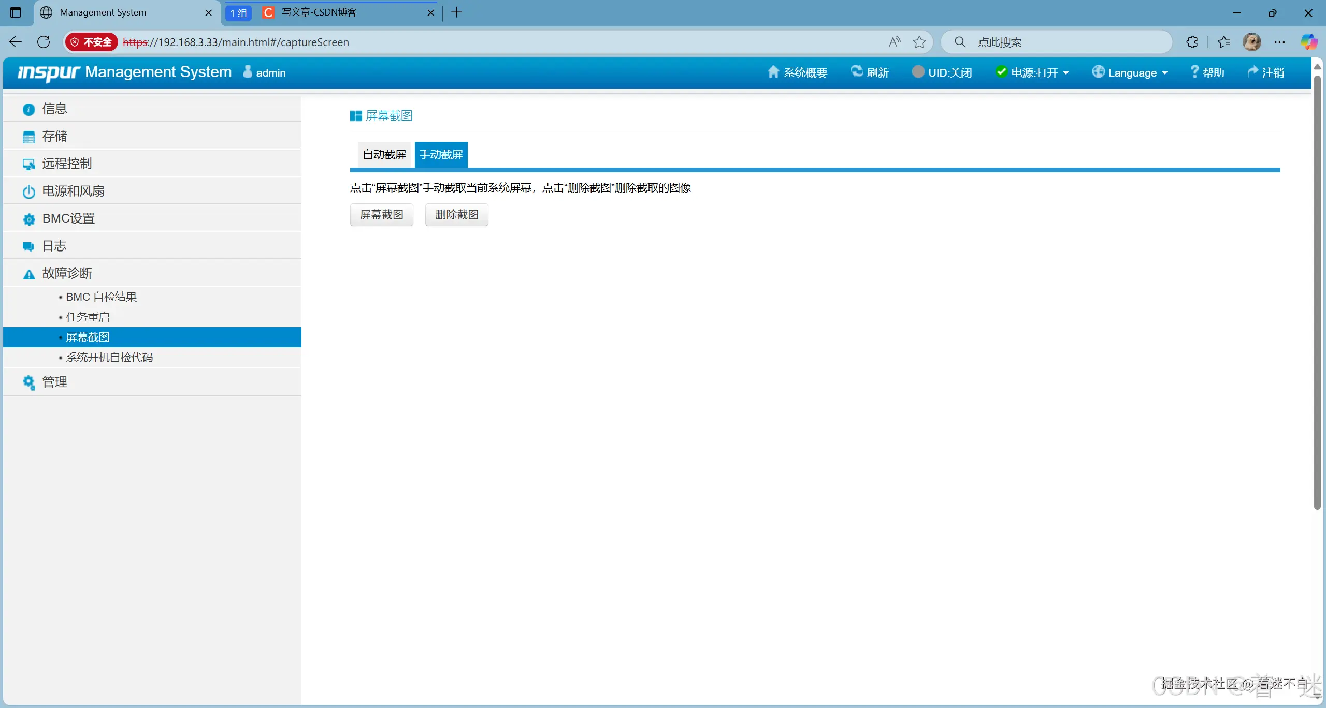Select the 电源和风扇 power icon
This screenshot has height=708, width=1326.
(x=28, y=191)
